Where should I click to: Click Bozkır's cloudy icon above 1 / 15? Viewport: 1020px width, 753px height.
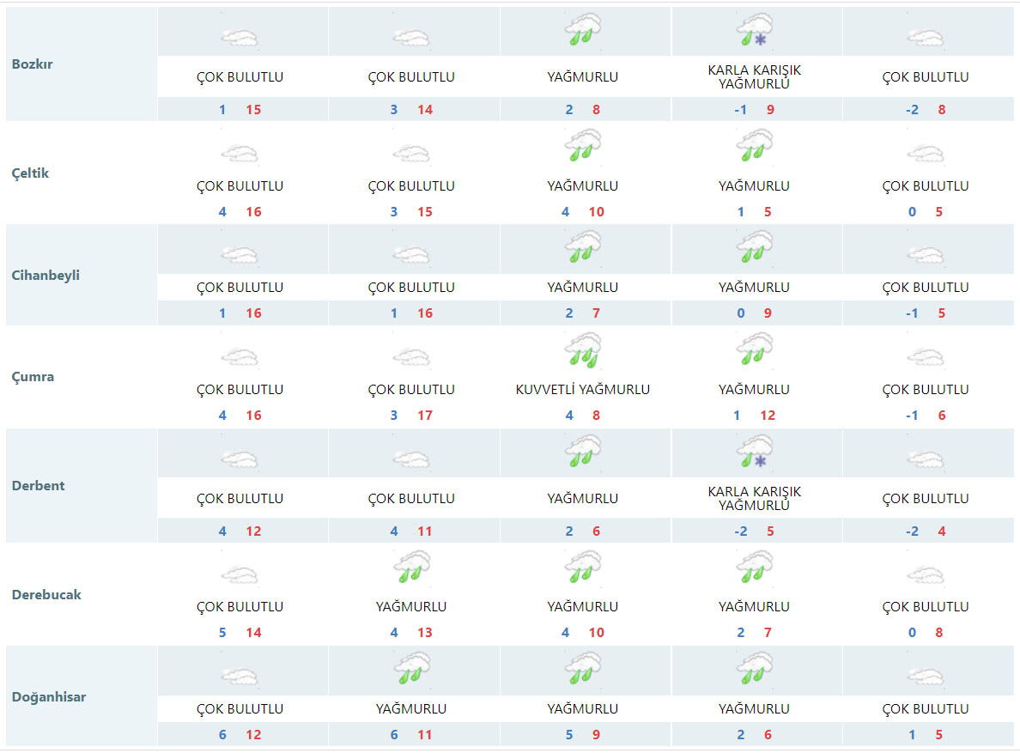click(x=240, y=37)
